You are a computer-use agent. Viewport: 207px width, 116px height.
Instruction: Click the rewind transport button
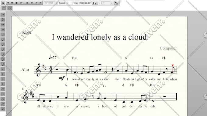12,3
